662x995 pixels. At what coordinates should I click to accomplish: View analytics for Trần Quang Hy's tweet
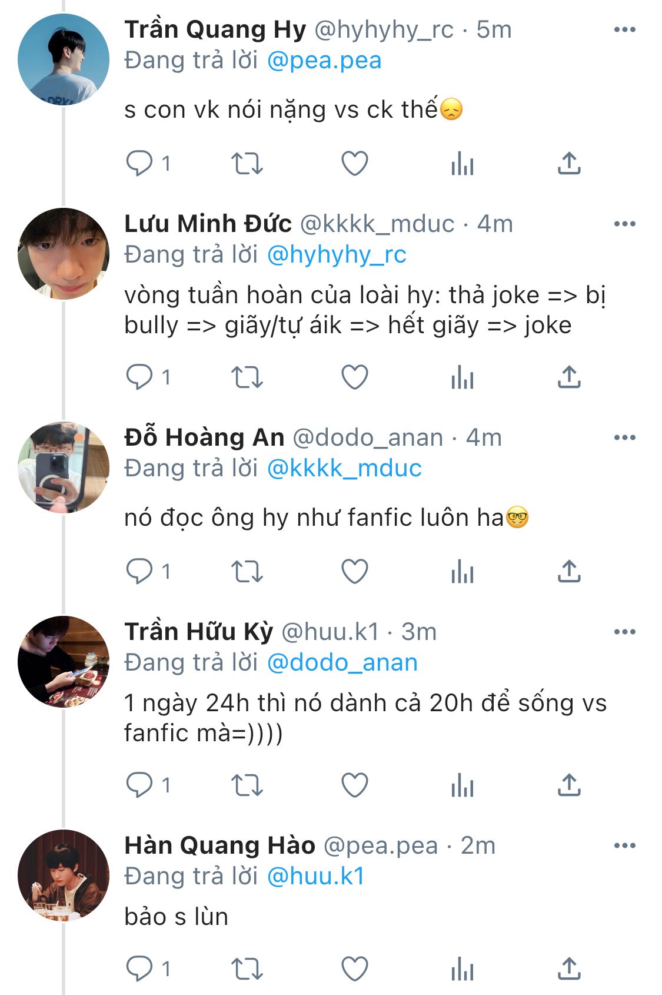tap(463, 163)
